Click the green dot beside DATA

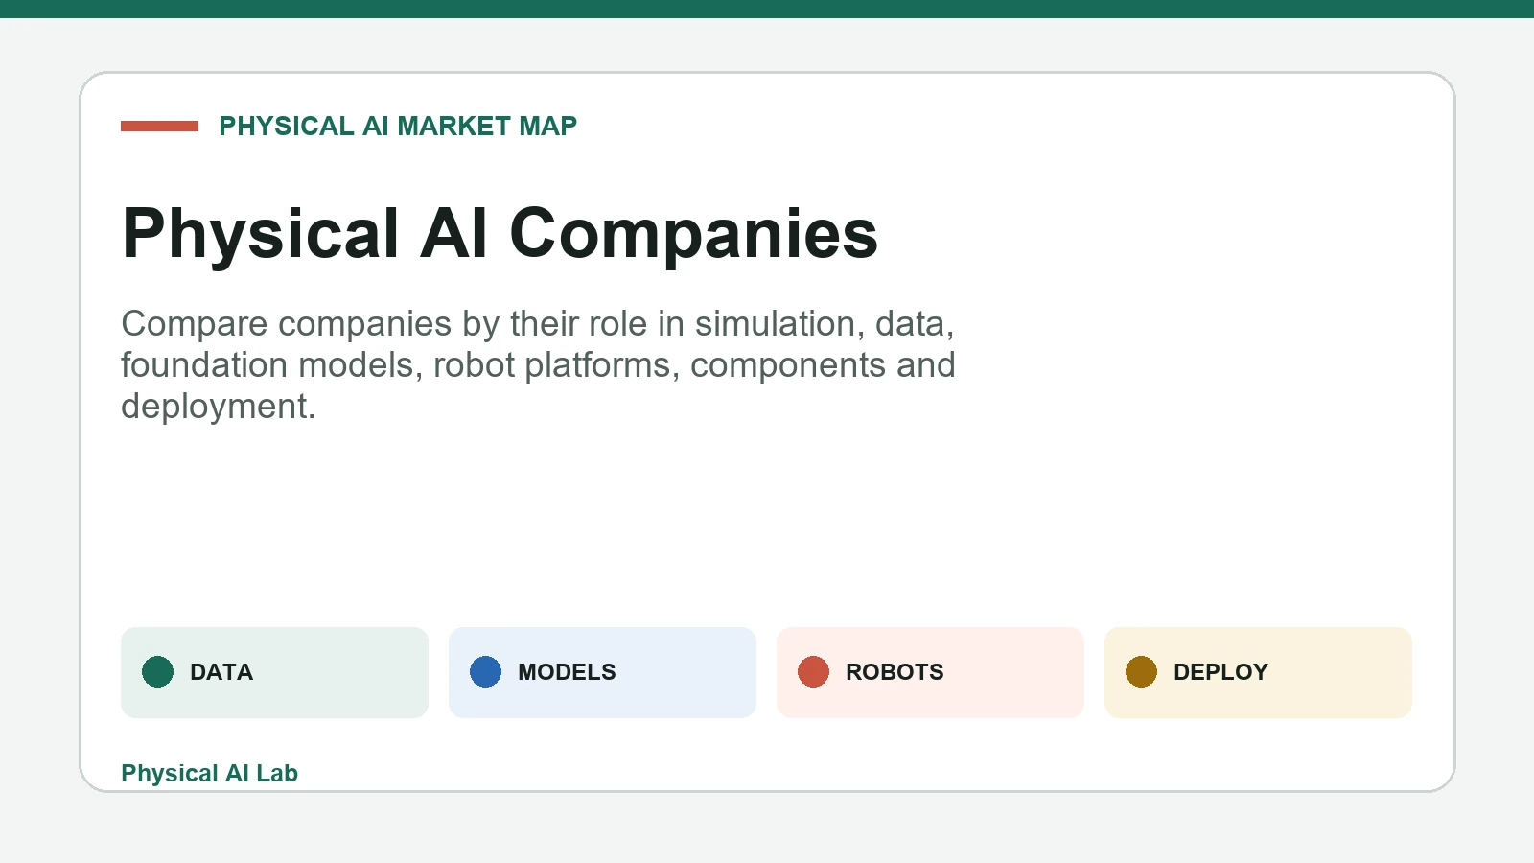pyautogui.click(x=158, y=672)
